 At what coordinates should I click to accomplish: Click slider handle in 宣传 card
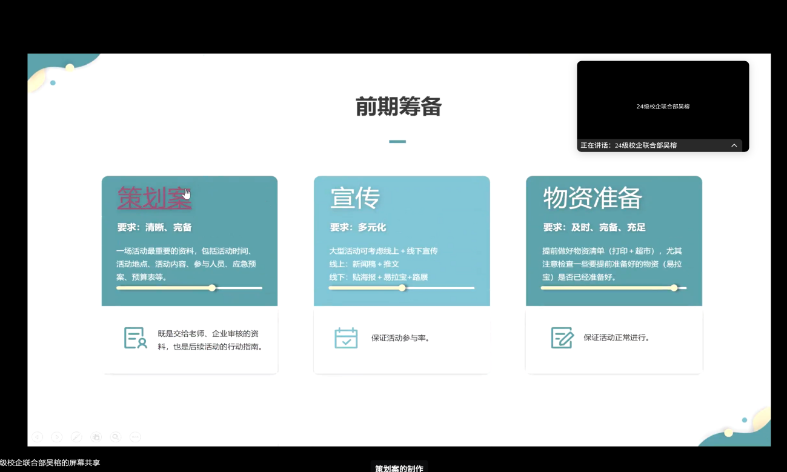[402, 288]
